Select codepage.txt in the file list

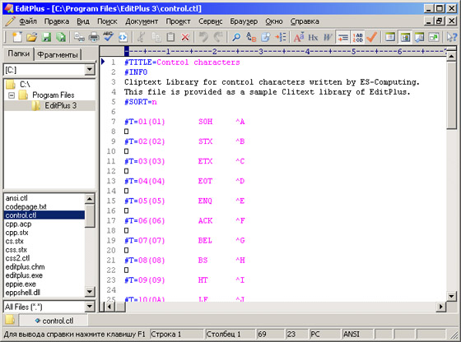tap(26, 206)
